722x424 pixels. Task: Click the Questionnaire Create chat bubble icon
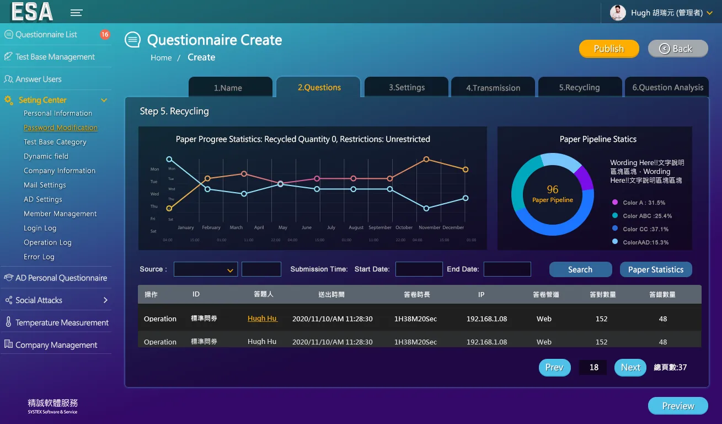132,40
